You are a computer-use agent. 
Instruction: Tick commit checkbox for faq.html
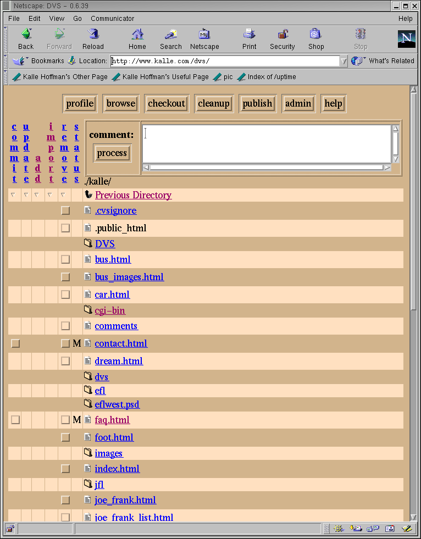point(15,420)
